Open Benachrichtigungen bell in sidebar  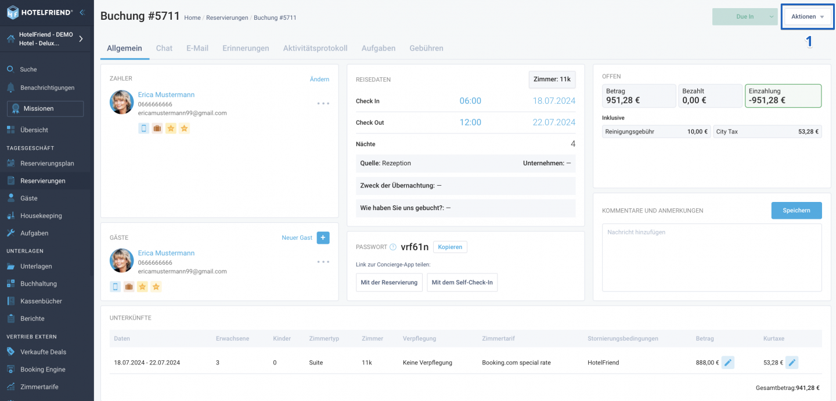(x=47, y=88)
